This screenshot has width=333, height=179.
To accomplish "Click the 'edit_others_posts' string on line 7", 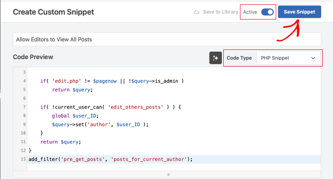I will click(x=136, y=107).
